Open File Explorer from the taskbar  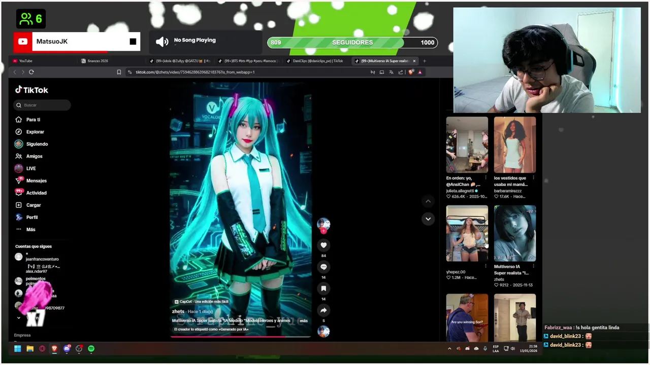tap(30, 349)
